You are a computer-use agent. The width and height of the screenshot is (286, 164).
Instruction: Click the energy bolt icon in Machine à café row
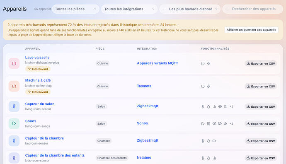click(x=208, y=86)
